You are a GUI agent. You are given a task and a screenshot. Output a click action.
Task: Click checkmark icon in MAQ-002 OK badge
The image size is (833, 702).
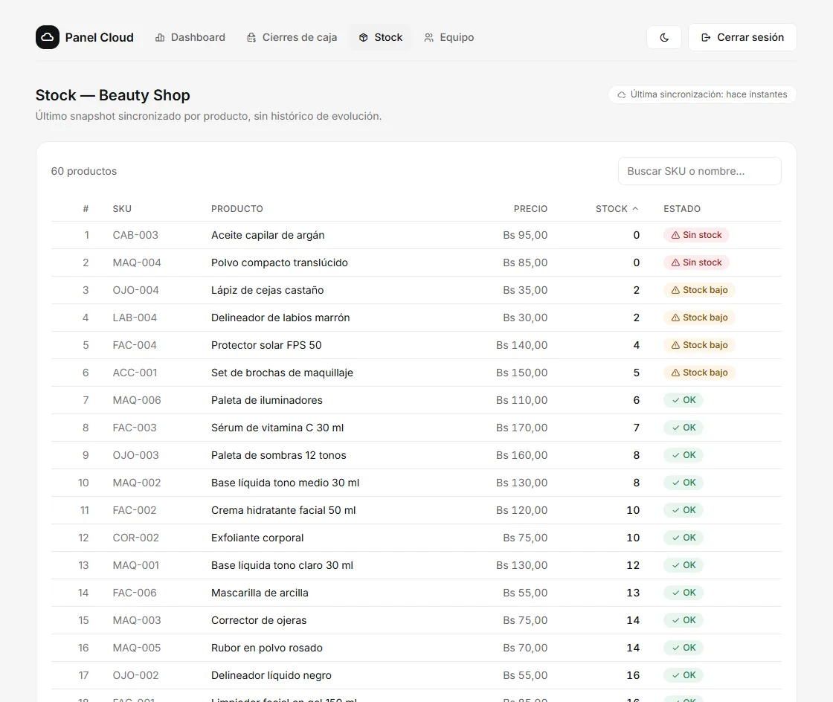click(x=675, y=483)
